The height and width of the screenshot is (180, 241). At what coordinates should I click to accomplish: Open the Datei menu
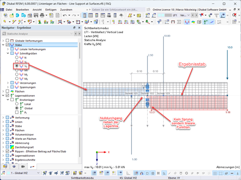9,10
